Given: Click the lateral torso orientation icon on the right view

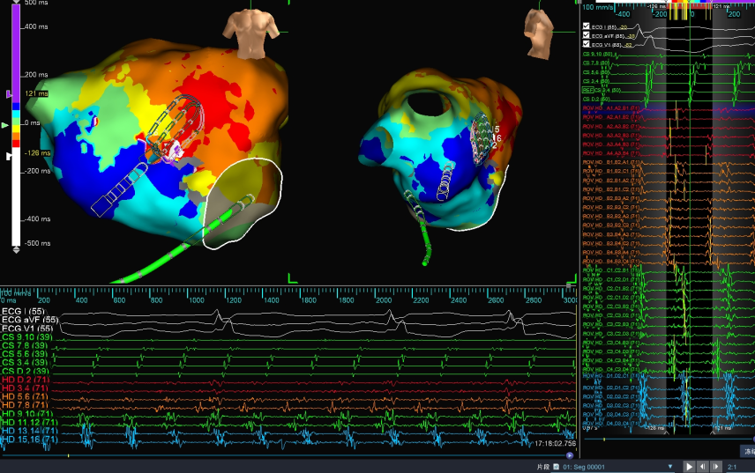Looking at the screenshot, I should click(x=538, y=33).
